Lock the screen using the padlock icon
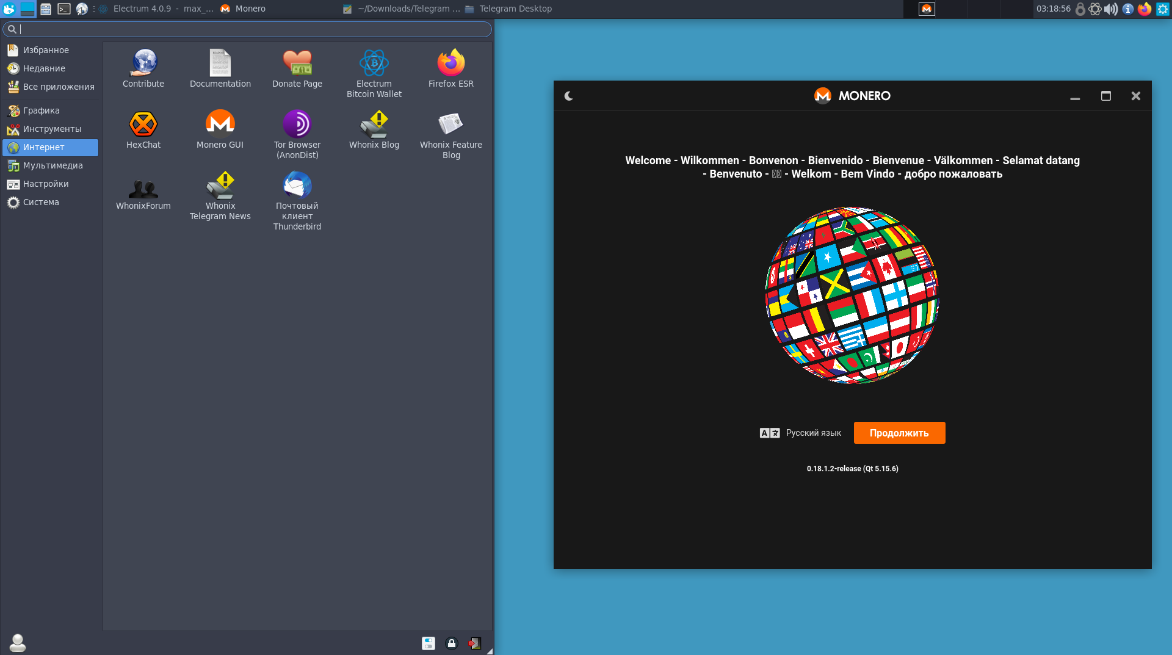Viewport: 1172px width, 655px height. 452,643
